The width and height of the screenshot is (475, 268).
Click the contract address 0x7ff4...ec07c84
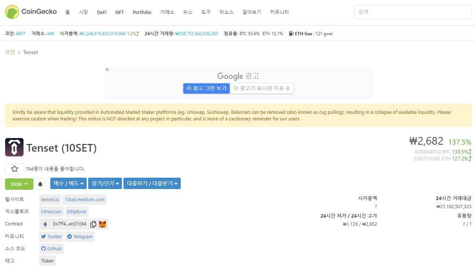point(69,224)
